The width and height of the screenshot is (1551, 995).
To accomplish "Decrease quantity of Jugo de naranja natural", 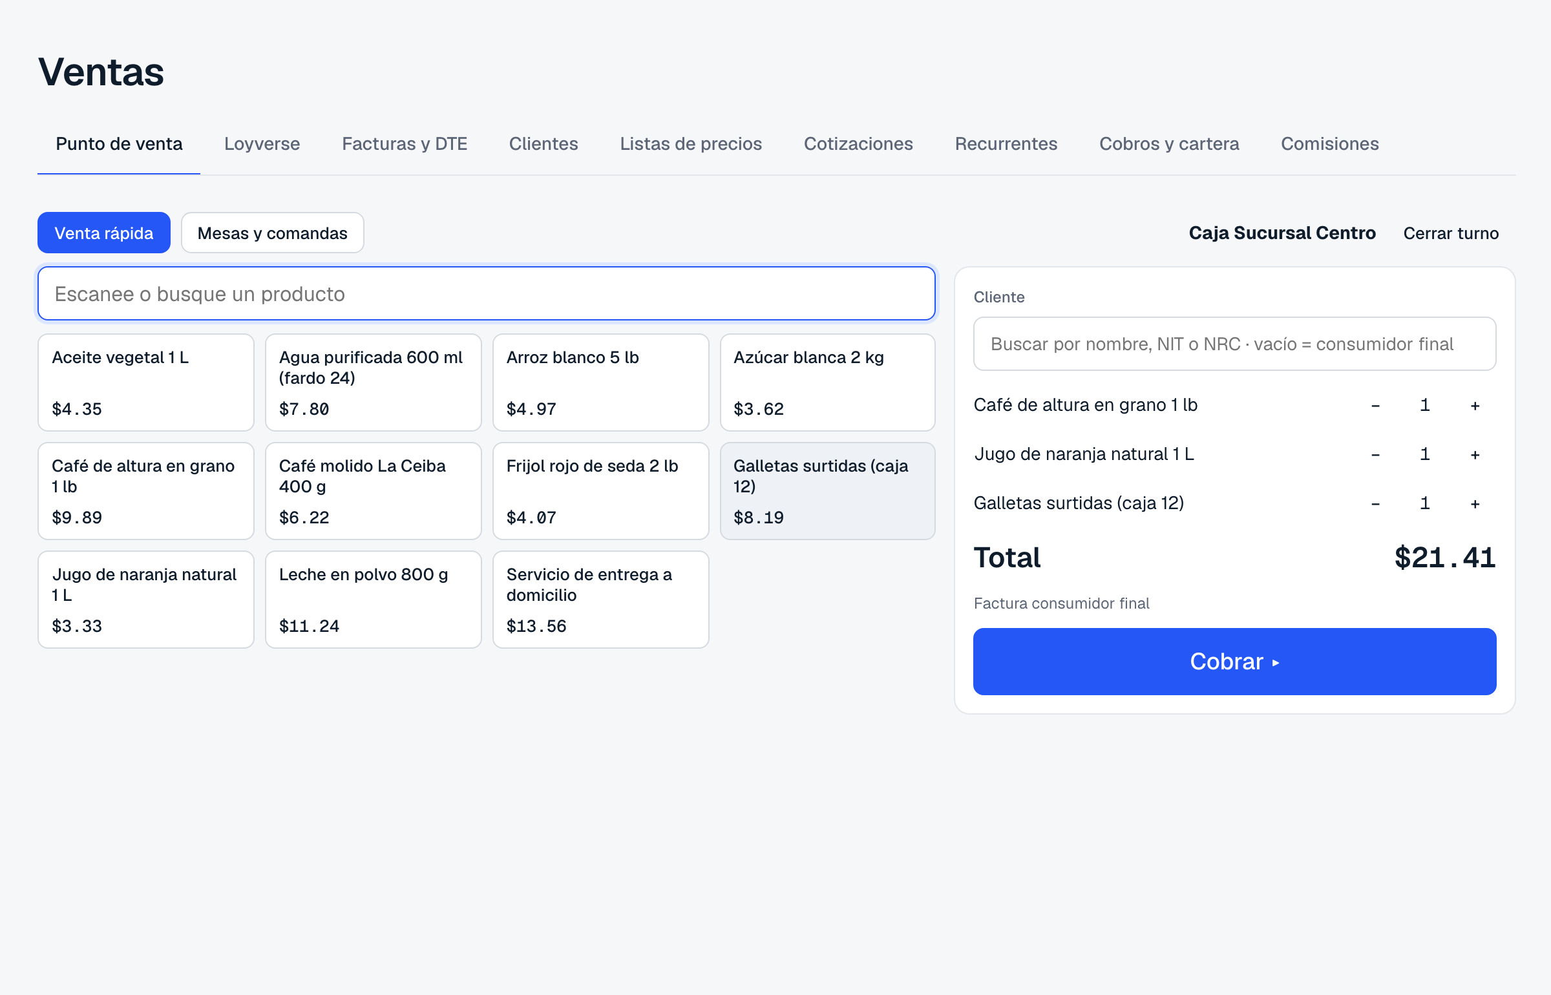I will click(1375, 455).
